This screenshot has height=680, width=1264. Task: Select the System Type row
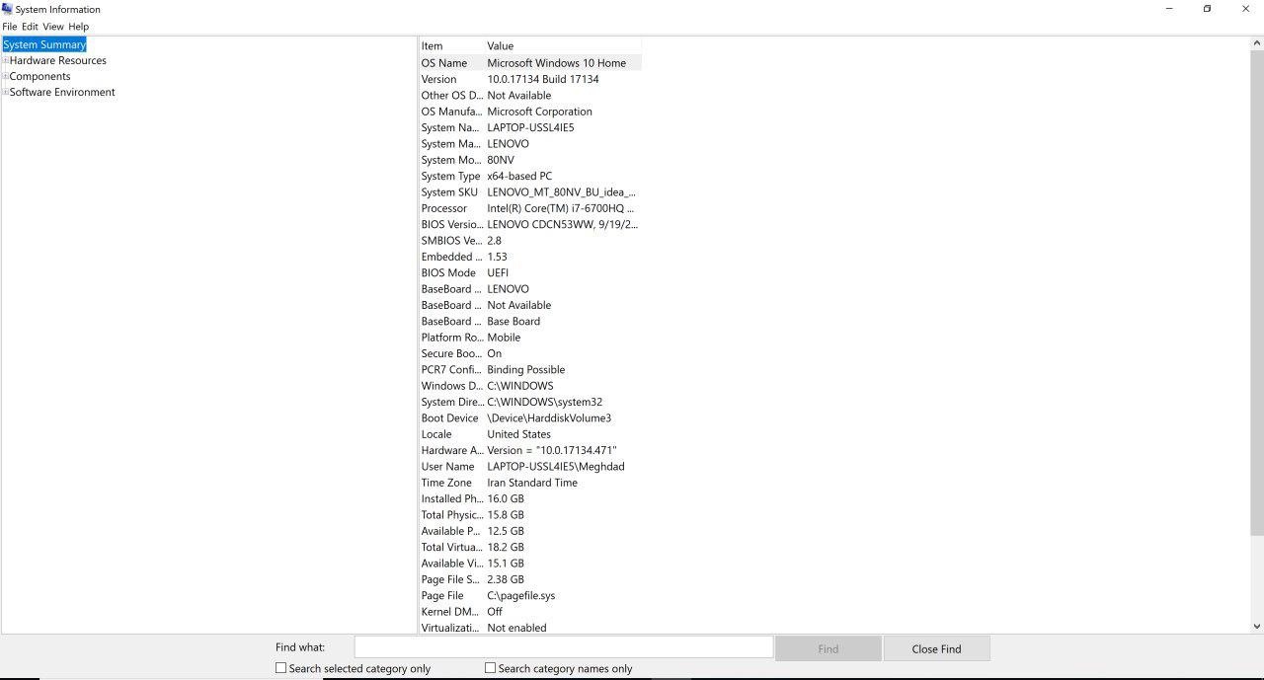pyautogui.click(x=530, y=176)
